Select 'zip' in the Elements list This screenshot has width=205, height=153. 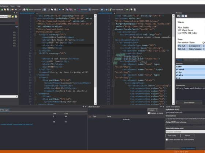pyautogui.click(x=190, y=78)
